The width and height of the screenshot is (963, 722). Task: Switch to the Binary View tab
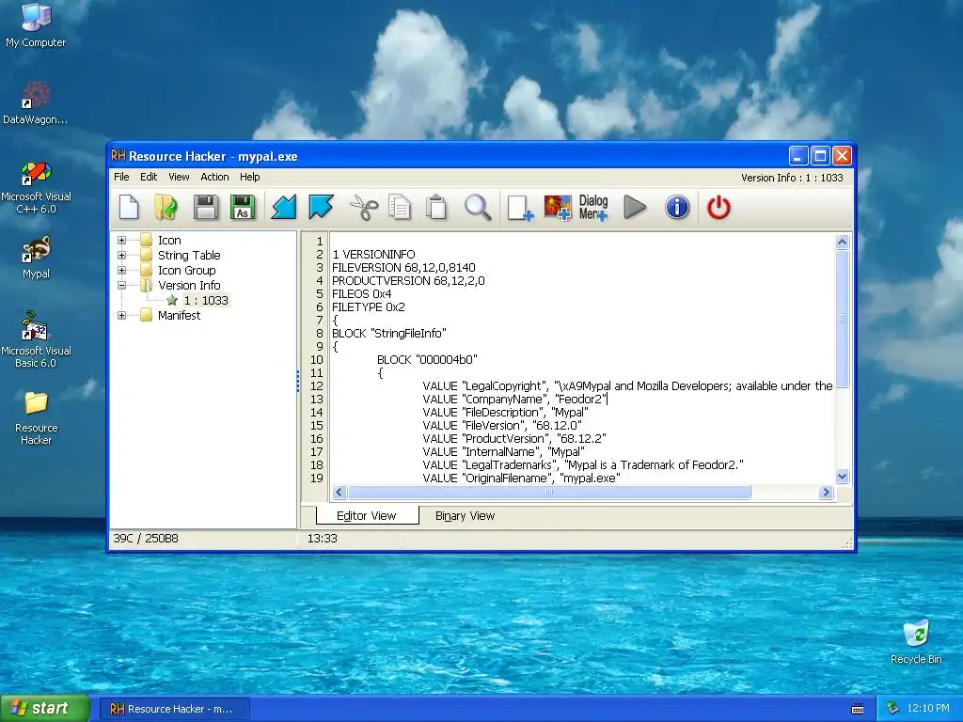pos(465,516)
